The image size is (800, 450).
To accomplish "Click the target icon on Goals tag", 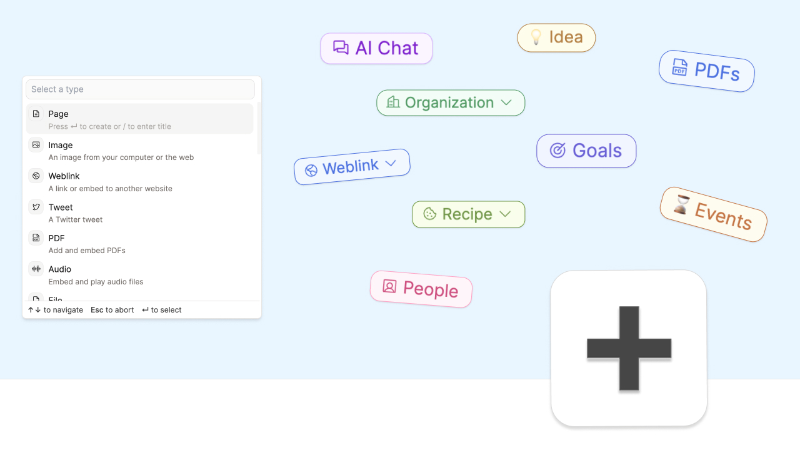I will (x=557, y=150).
